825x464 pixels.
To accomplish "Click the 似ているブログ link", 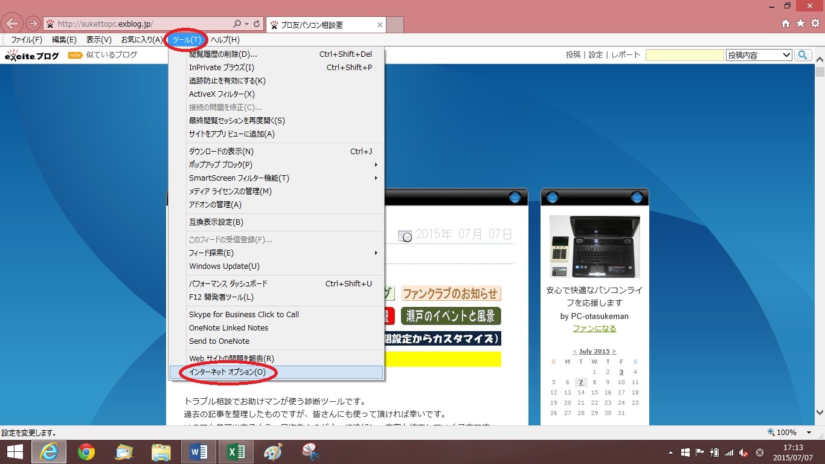I will click(x=112, y=55).
